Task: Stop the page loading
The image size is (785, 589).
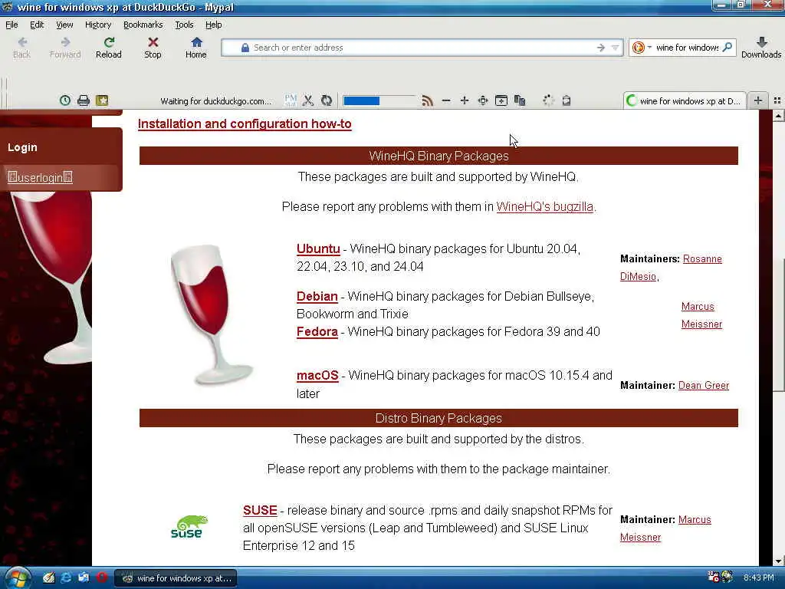Action: tap(153, 48)
